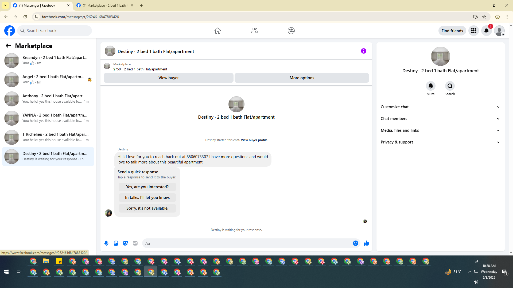
Task: Open the Breandyn conversation
Action: pyautogui.click(x=48, y=61)
